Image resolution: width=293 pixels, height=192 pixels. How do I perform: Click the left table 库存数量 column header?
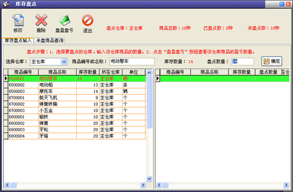88,72
